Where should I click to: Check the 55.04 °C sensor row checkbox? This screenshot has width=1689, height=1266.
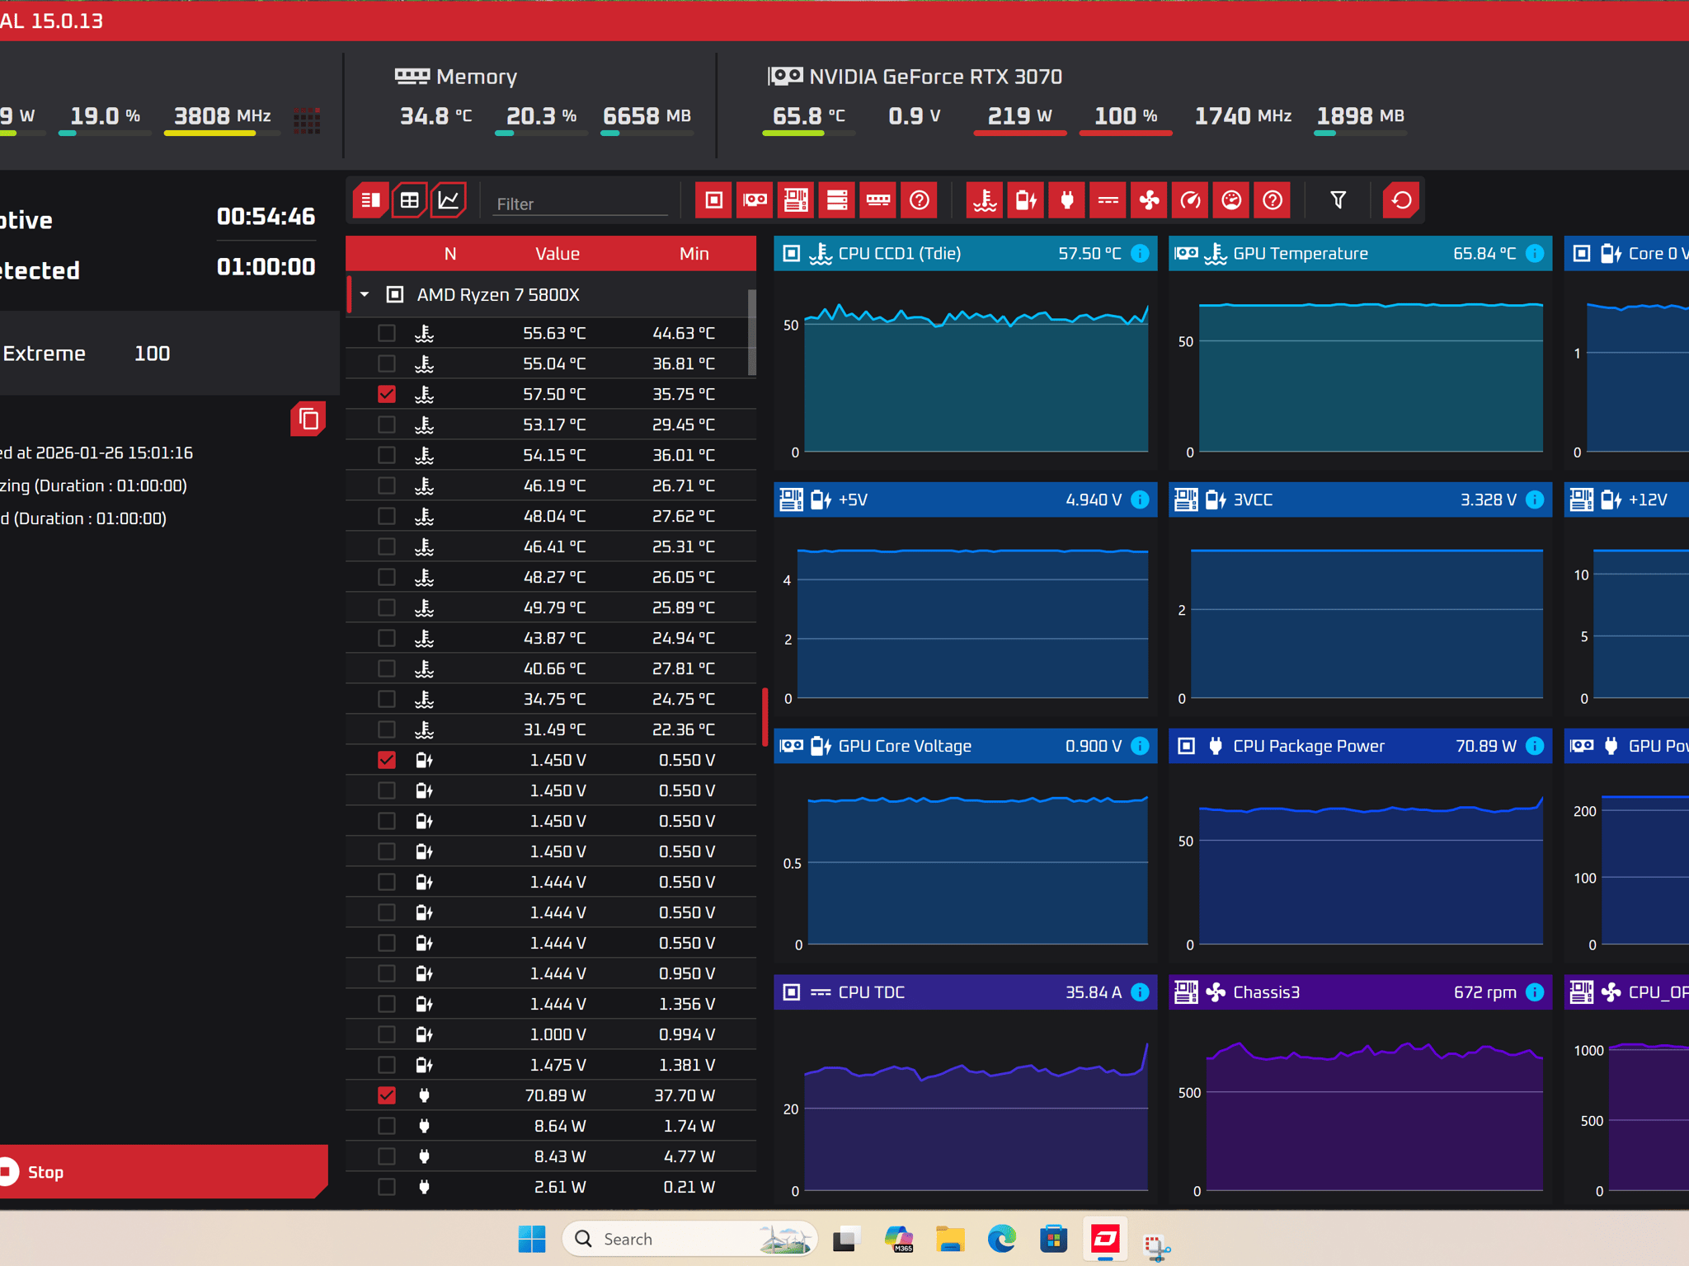point(387,363)
